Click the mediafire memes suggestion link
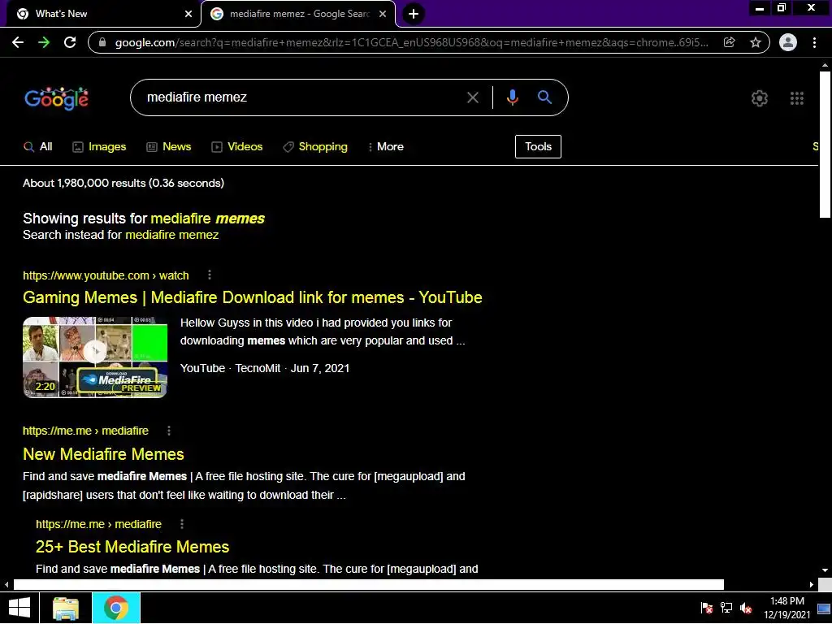832x624 pixels. [x=207, y=219]
